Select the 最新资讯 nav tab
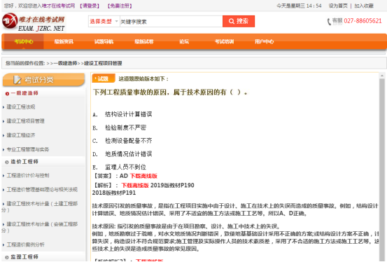The image size is (387, 262). click(x=64, y=41)
